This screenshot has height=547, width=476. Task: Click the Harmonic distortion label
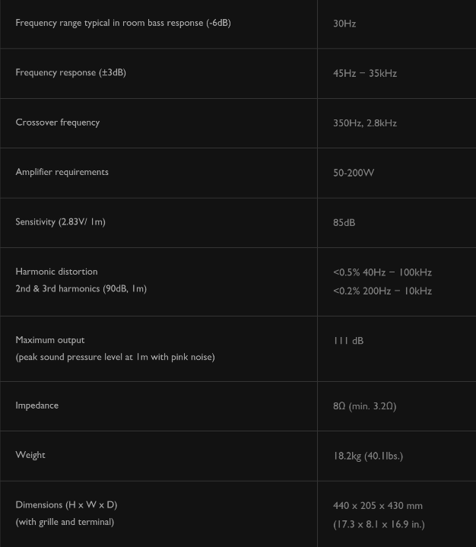tap(57, 271)
